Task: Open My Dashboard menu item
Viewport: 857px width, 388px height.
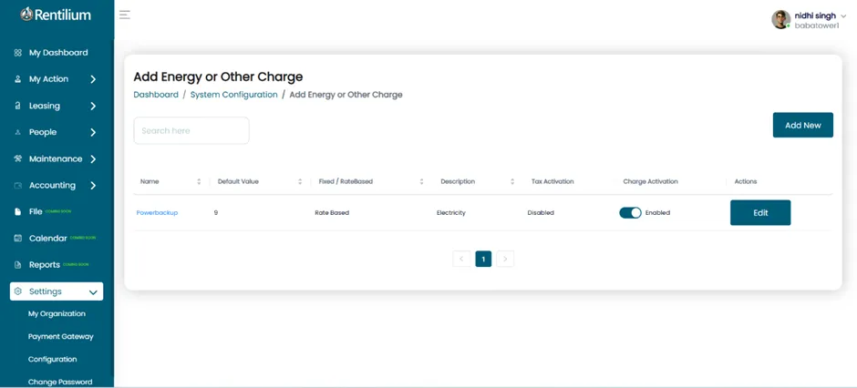Action: 57,53
